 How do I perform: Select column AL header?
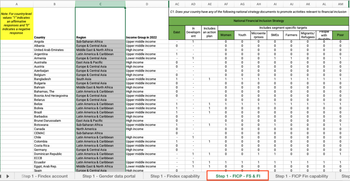point(324,4)
